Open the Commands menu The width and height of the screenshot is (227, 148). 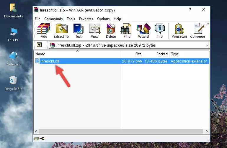[x=53, y=19]
